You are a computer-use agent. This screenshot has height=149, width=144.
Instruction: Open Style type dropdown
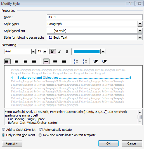(x=140, y=24)
